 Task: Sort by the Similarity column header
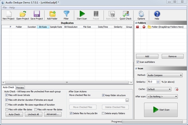[118, 27]
